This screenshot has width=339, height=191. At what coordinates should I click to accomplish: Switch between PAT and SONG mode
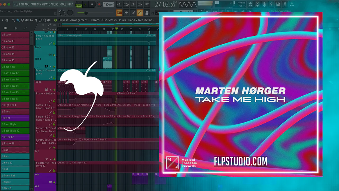click(79, 4)
